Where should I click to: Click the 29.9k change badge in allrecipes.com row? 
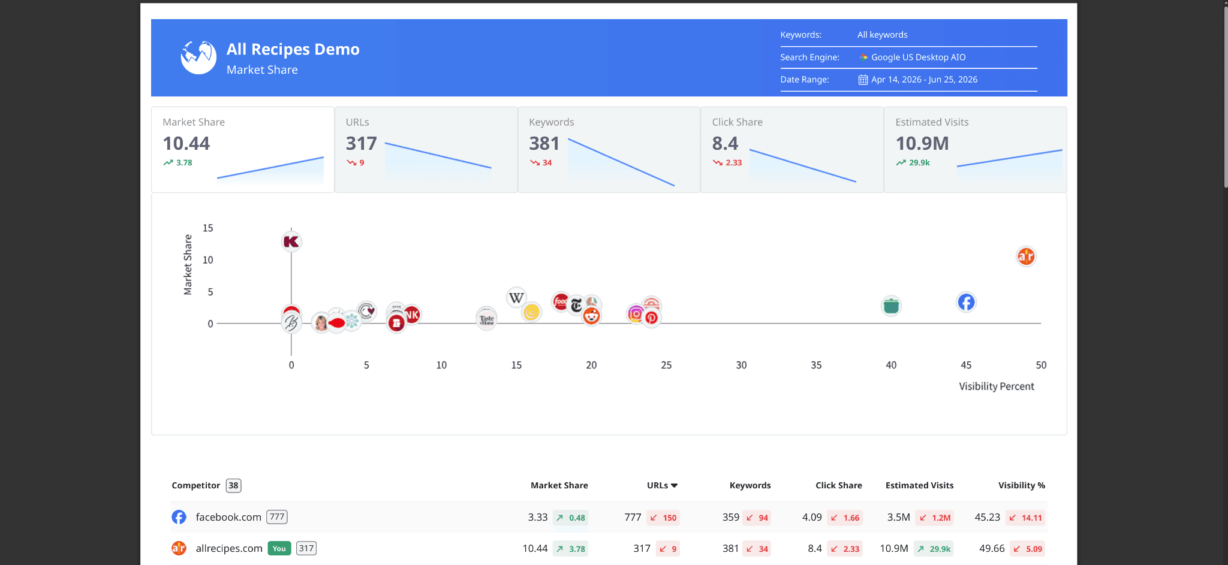934,549
